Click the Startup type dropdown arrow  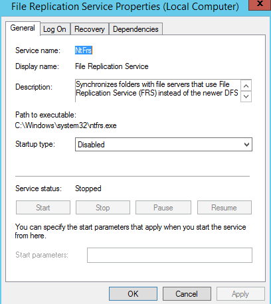pyautogui.click(x=246, y=145)
